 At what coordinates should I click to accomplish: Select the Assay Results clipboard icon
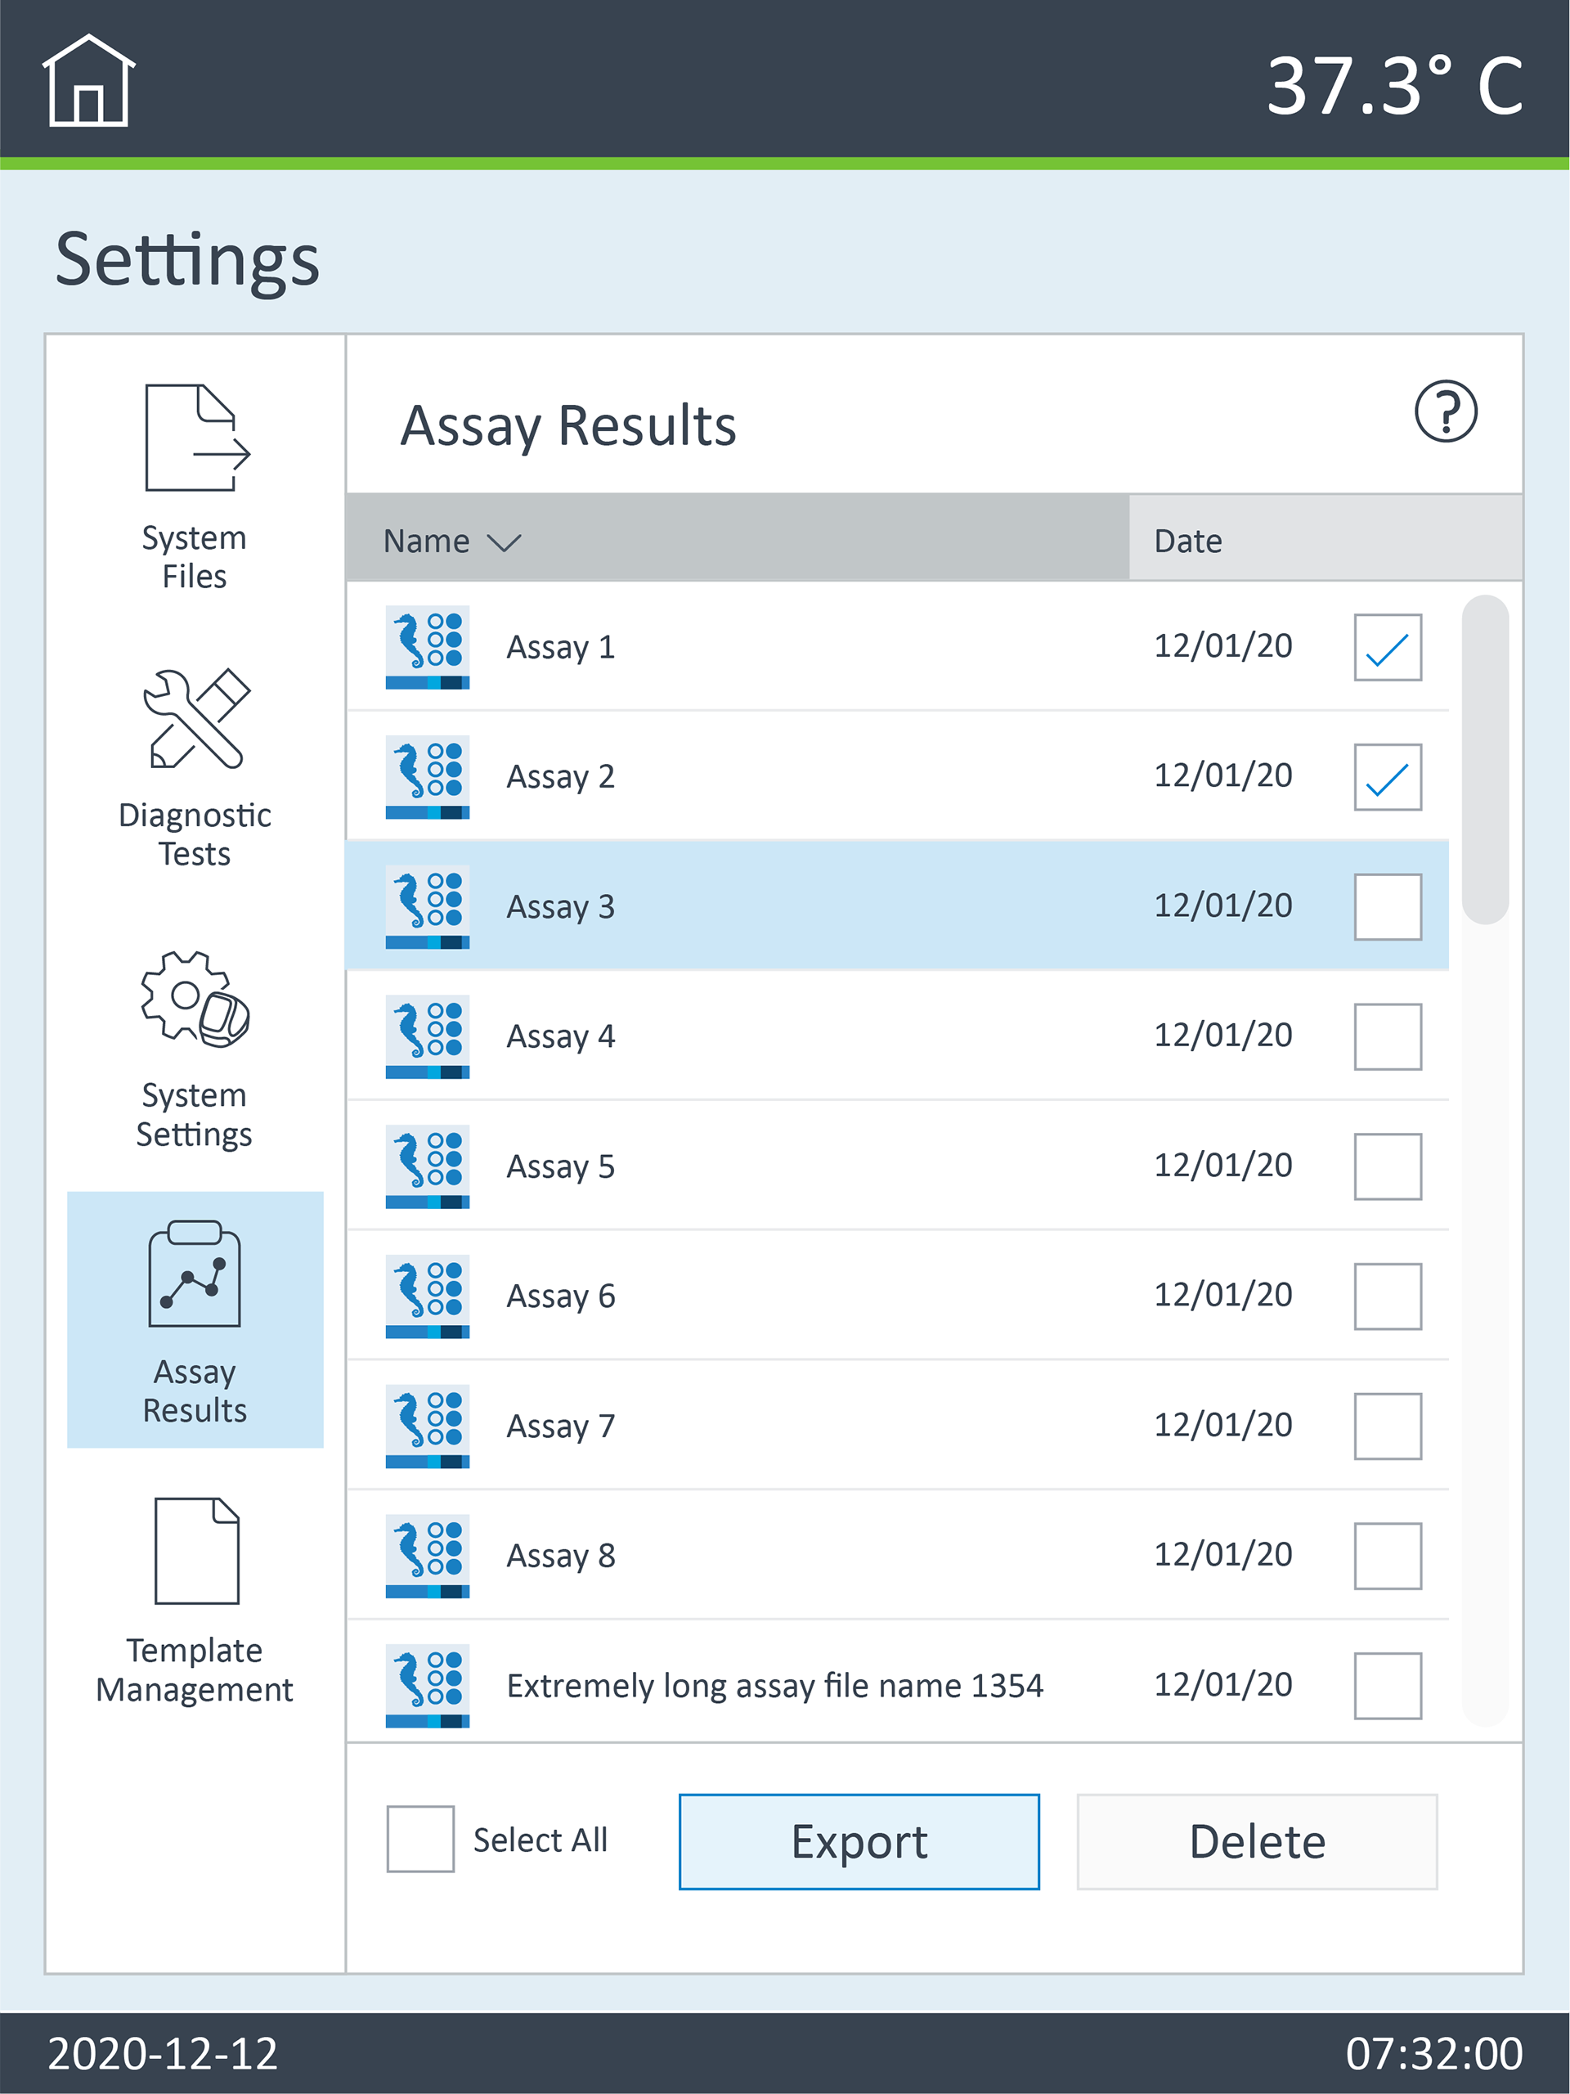(195, 1274)
